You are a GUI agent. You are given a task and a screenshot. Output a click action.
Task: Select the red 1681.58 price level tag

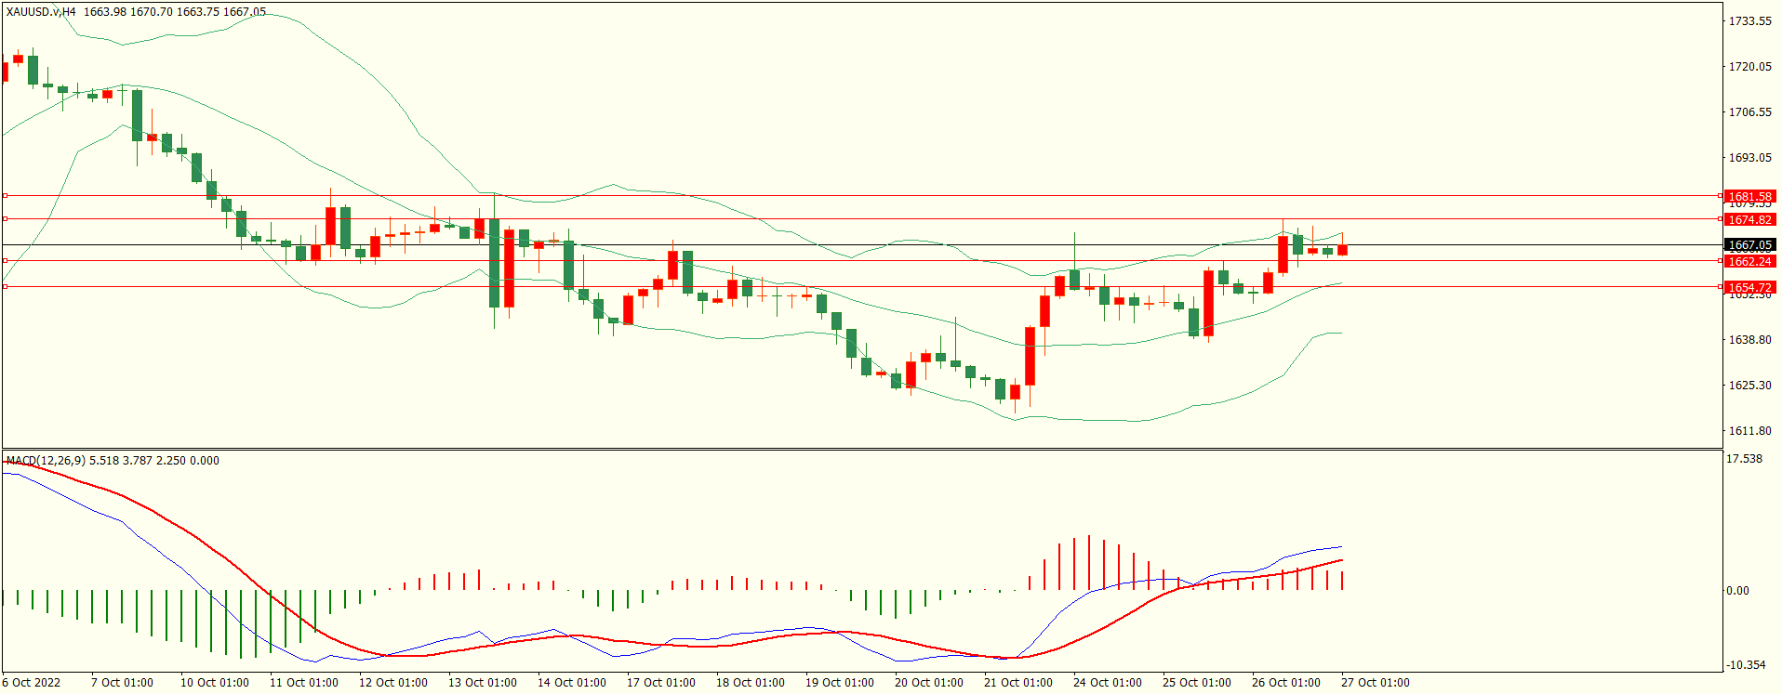tap(1749, 197)
